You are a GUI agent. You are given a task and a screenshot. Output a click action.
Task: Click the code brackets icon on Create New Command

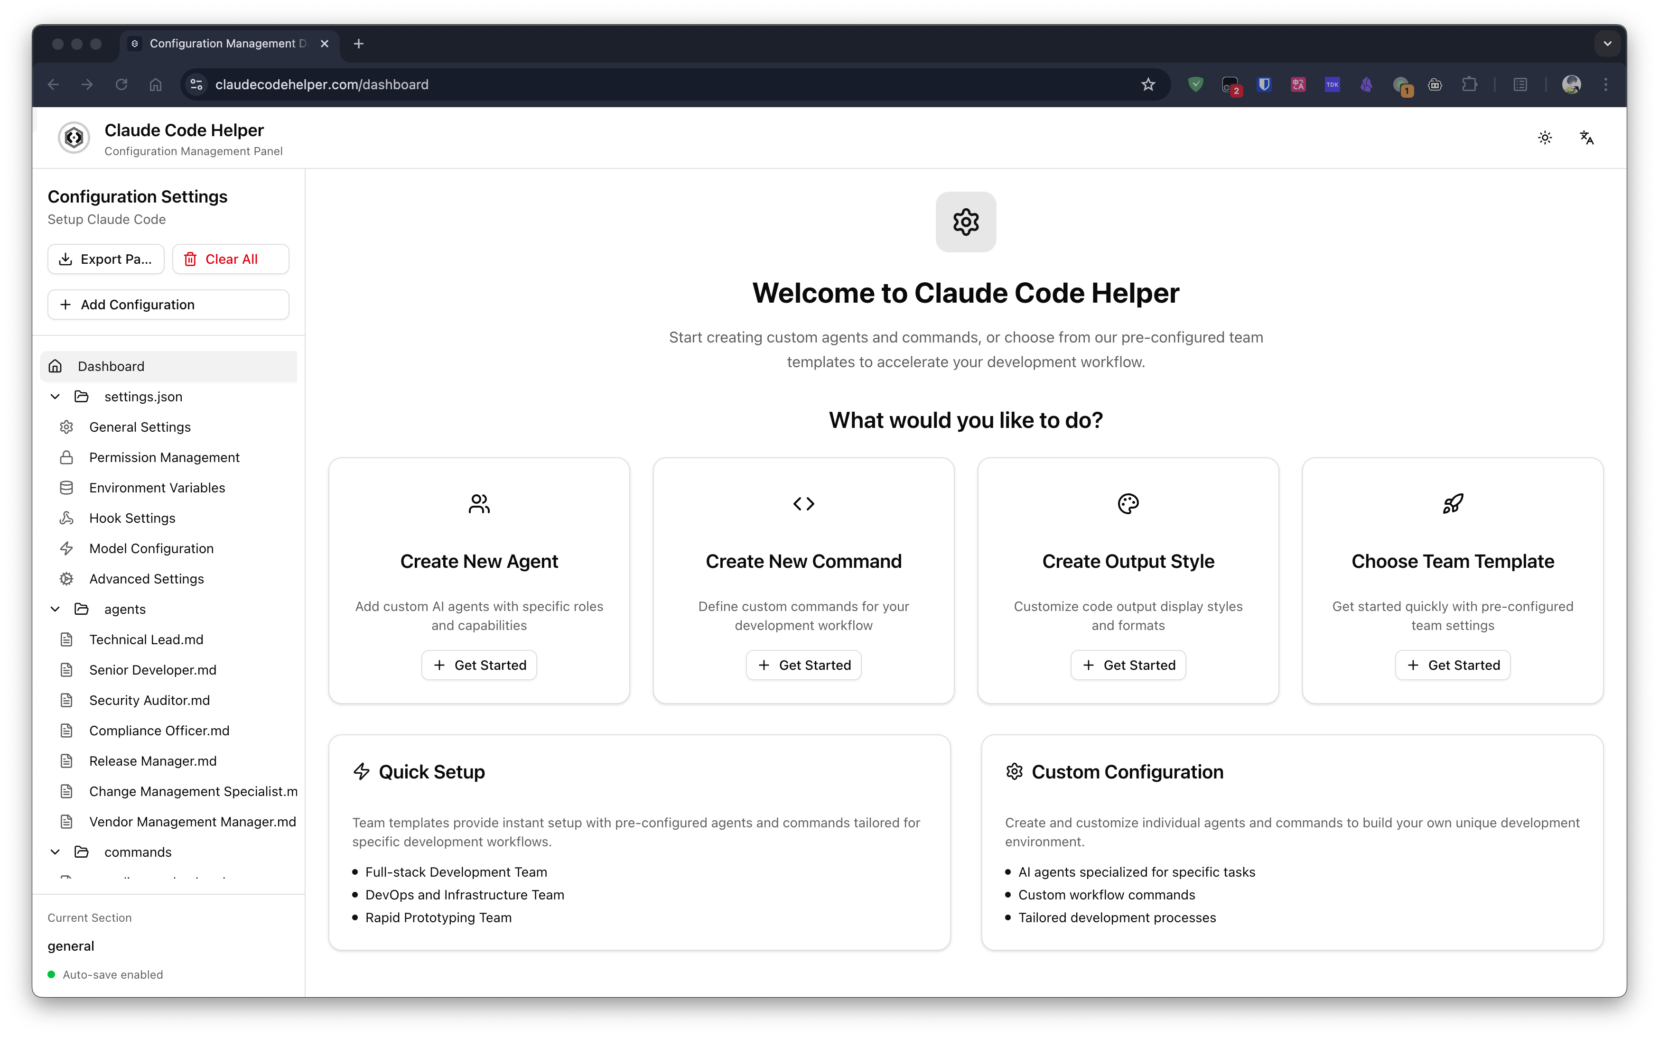[x=803, y=504]
